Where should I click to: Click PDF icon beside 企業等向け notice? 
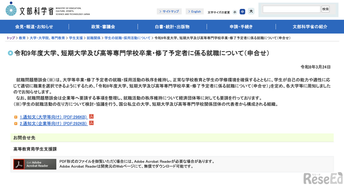[x=91, y=123]
